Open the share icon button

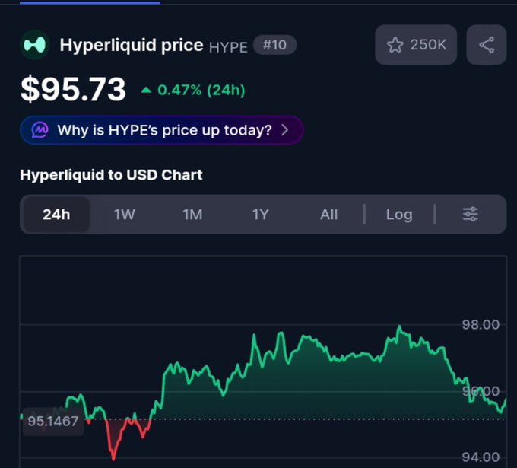pyautogui.click(x=487, y=45)
